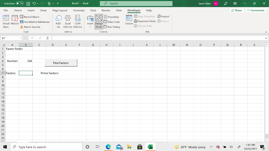
Task: Open the touch/mouse mode dropdown
Action: click(x=53, y=3)
